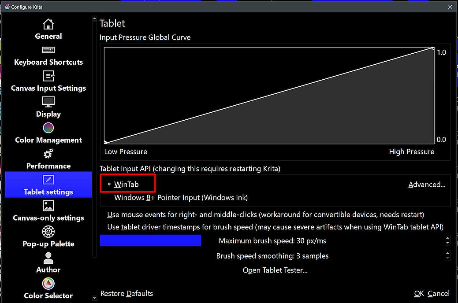Toggle tablet driver timestamps for brush speed
The width and height of the screenshot is (458, 303).
click(x=275, y=227)
